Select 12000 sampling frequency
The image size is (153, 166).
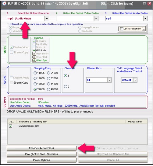pos(35,78)
